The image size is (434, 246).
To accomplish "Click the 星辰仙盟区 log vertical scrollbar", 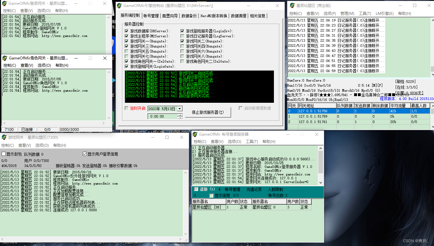I will 432,47.
